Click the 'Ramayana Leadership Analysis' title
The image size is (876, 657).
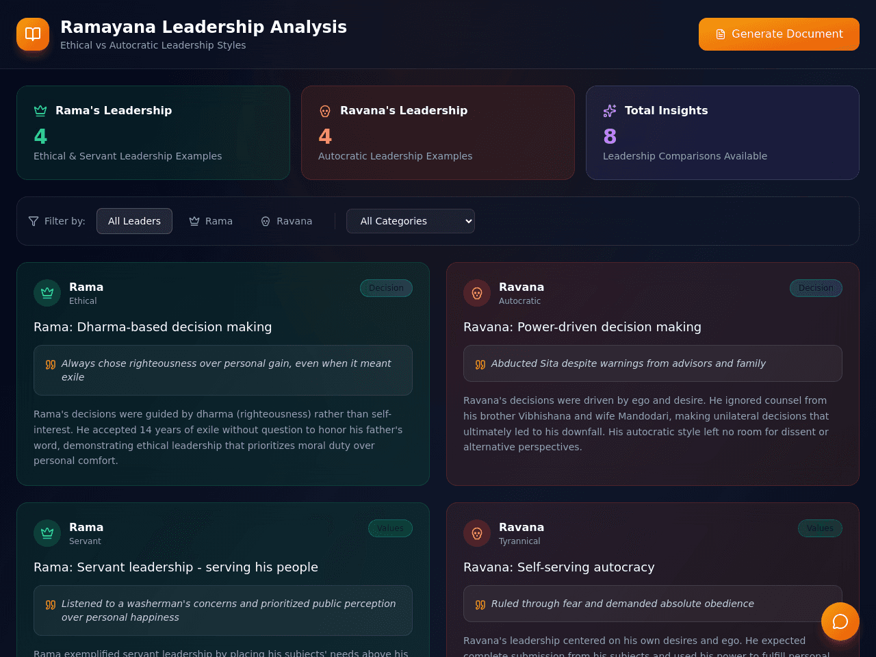[x=203, y=27]
